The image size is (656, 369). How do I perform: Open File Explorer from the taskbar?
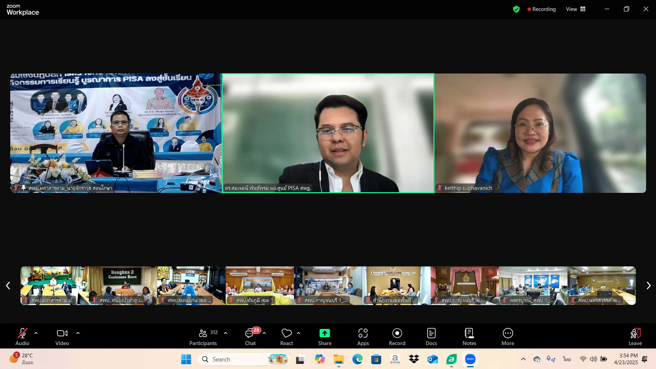coord(338,359)
